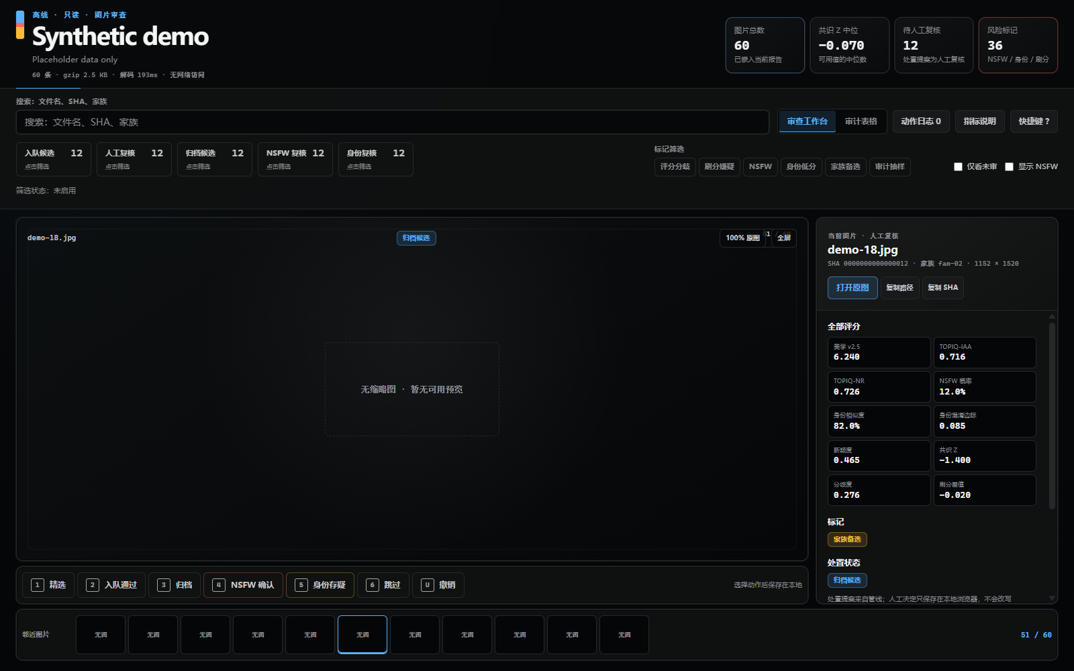Filter by the NSFW 复核 12 card
1074x671 pixels.
tap(295, 159)
